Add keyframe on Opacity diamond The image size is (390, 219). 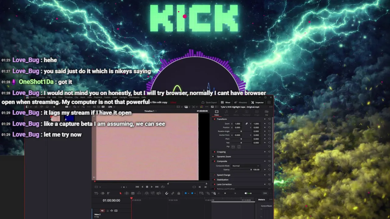(265, 169)
